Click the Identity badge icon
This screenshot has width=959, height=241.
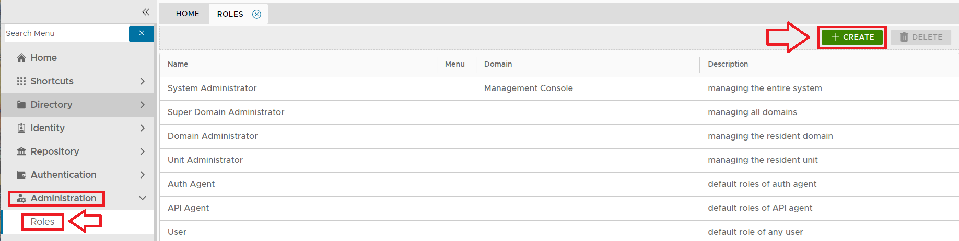[x=21, y=128]
